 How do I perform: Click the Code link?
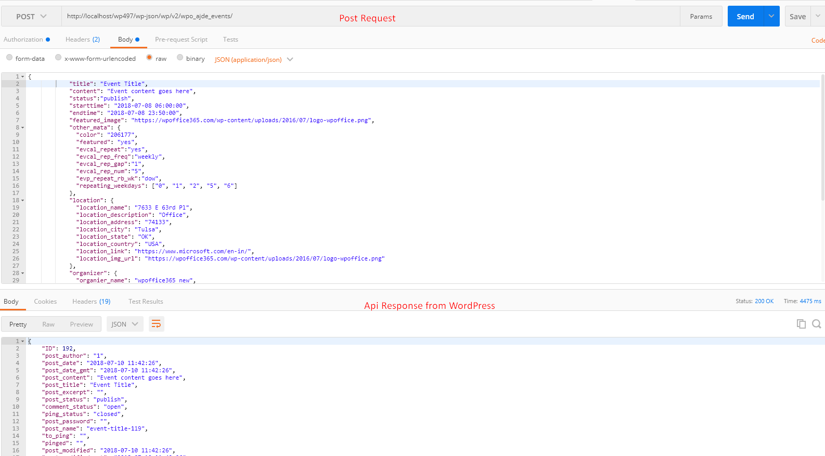(x=818, y=41)
